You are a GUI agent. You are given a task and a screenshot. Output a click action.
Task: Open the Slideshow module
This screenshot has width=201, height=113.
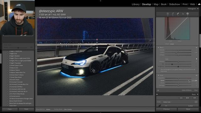tap(175, 4)
